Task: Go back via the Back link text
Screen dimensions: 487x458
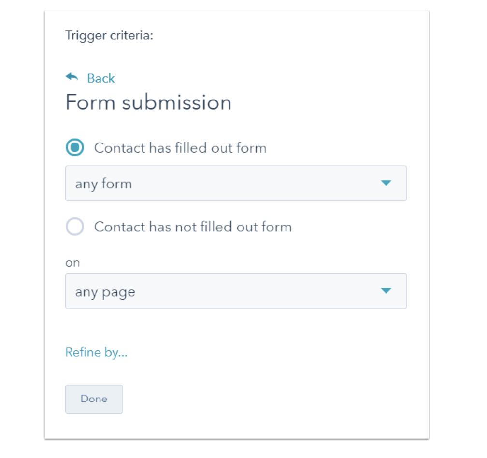Action: point(100,78)
